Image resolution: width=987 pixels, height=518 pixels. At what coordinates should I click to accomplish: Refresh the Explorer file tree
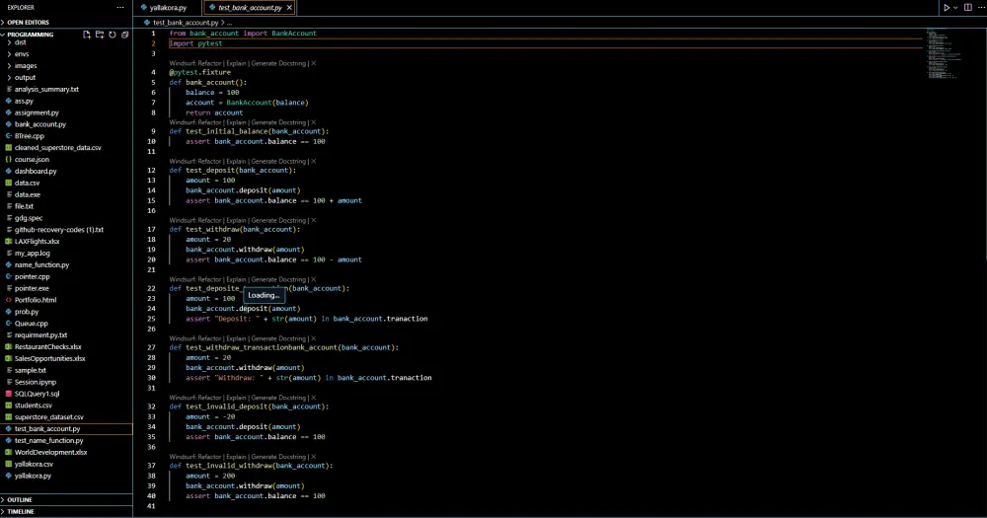point(113,35)
